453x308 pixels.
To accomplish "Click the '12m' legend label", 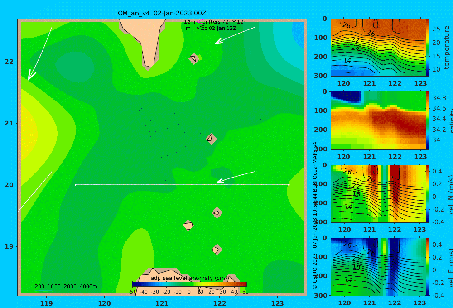I will [189, 22].
